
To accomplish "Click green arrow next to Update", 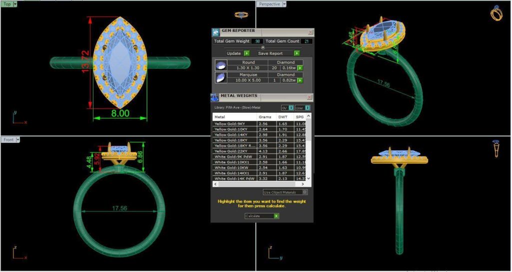I will tap(247, 53).
